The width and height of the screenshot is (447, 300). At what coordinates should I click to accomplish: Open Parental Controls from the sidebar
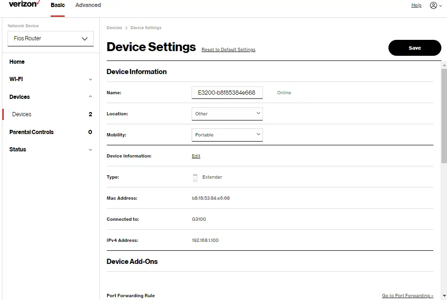click(31, 132)
